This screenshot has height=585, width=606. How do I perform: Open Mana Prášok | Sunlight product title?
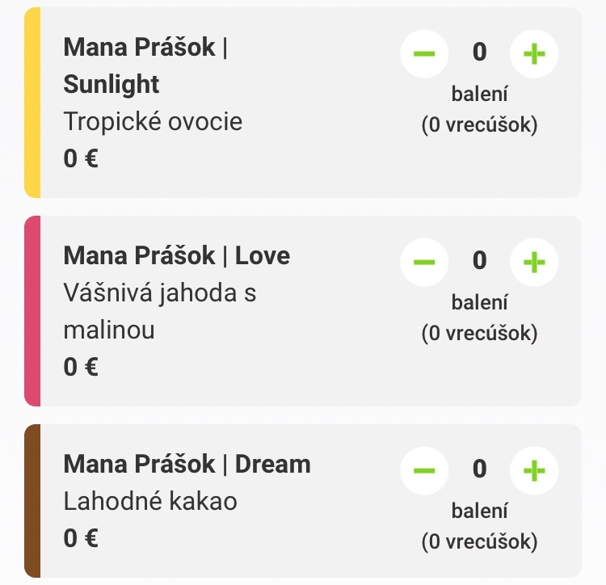click(x=145, y=65)
